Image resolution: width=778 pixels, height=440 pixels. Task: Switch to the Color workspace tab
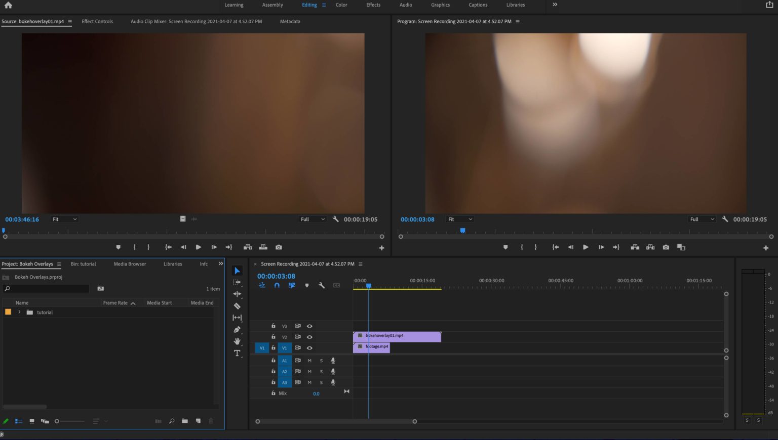click(x=341, y=5)
